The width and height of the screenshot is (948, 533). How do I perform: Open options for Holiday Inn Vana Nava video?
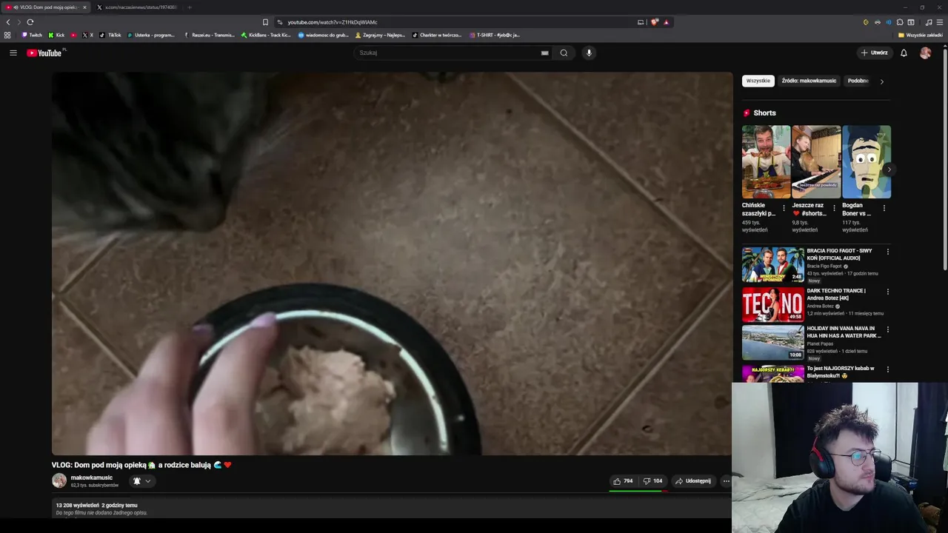887,329
